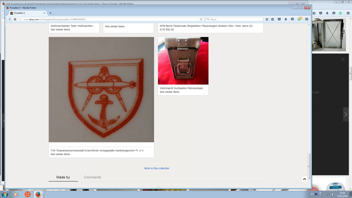This screenshot has width=352, height=198.
Task: Open bookmarks list icon in front Firefox toolbar
Action: click(x=273, y=19)
